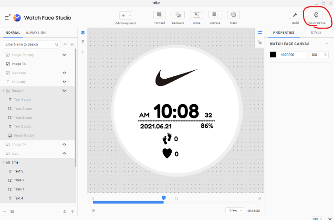Select the Time 2 copy layer
This screenshot has width=334, height=220.
click(x=37, y=117)
